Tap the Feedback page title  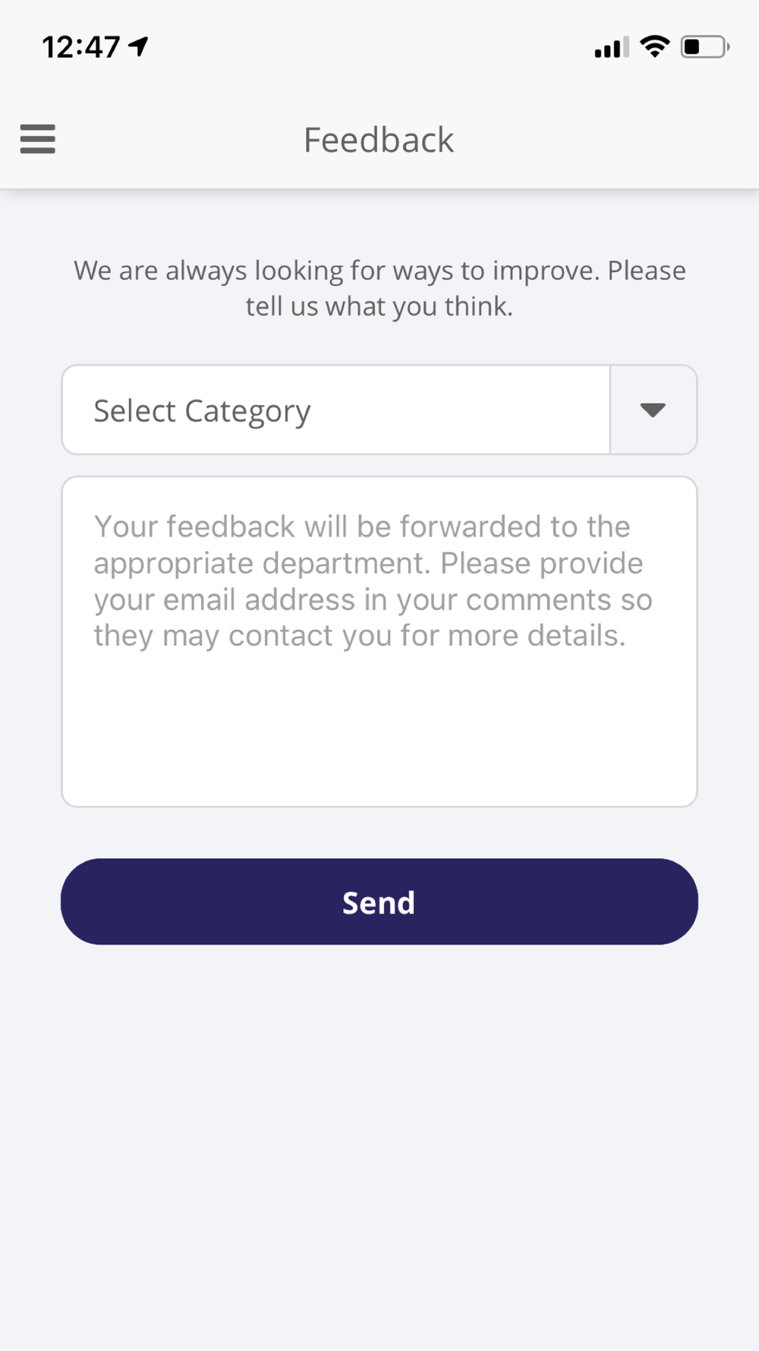coord(379,140)
